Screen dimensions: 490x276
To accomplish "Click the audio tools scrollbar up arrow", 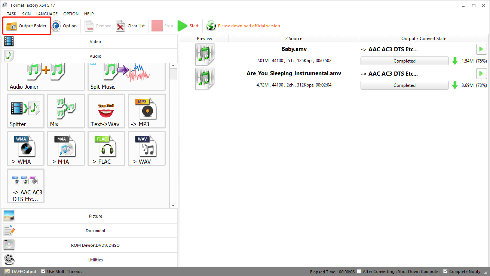I will [173, 66].
